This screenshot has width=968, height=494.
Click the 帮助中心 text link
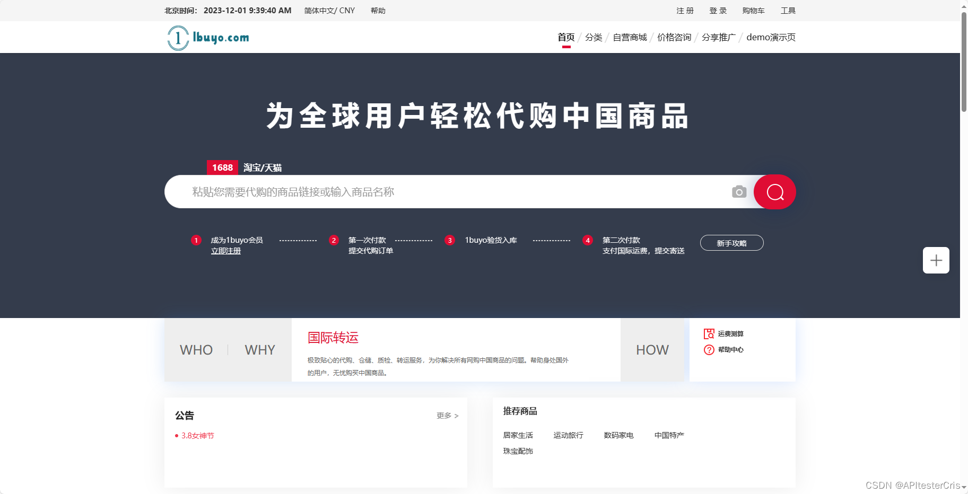coord(730,350)
